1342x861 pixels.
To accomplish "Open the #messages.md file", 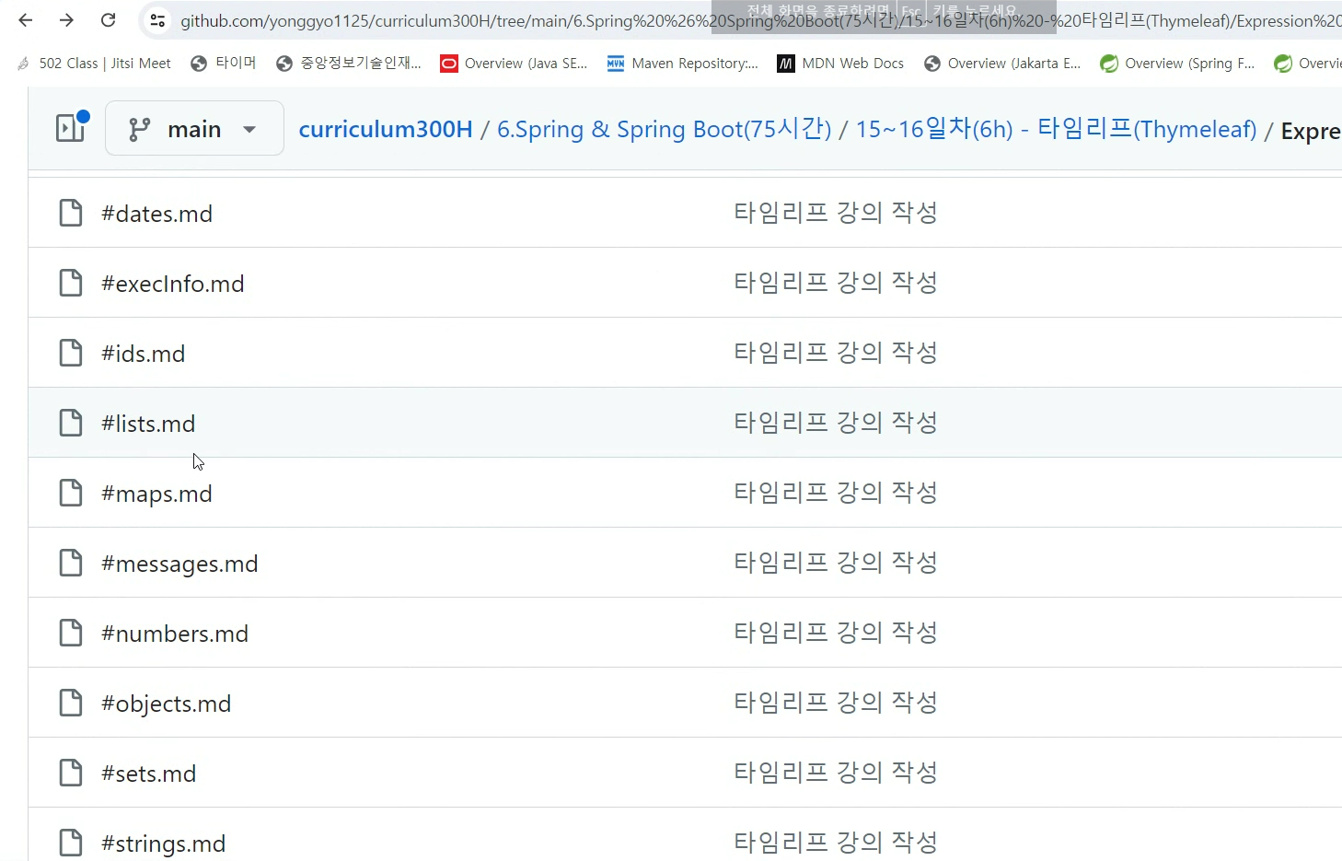I will click(179, 564).
